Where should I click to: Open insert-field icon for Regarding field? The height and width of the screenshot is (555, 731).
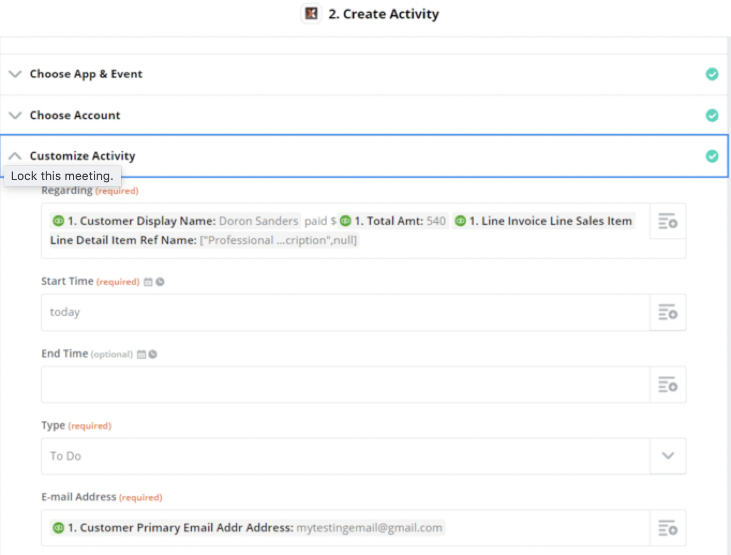pos(668,221)
